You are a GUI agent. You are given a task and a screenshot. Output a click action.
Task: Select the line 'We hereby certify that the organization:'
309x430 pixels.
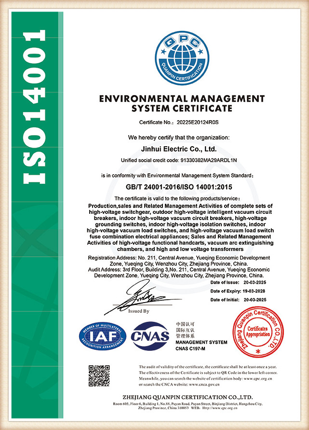pyautogui.click(x=179, y=138)
